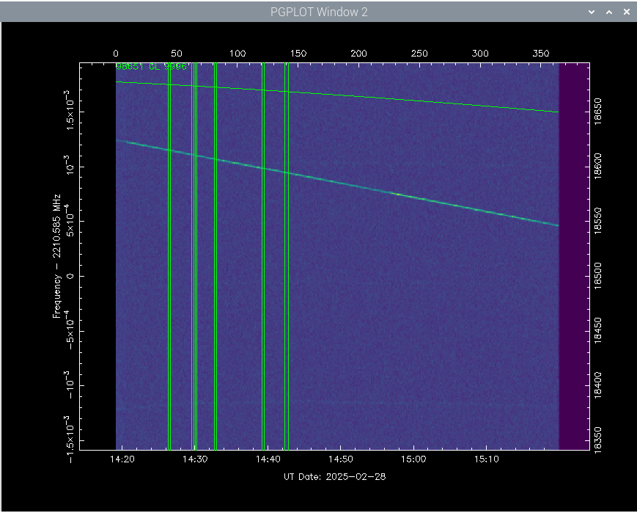
Task: Click the right axis label 18650
Action: click(597, 111)
